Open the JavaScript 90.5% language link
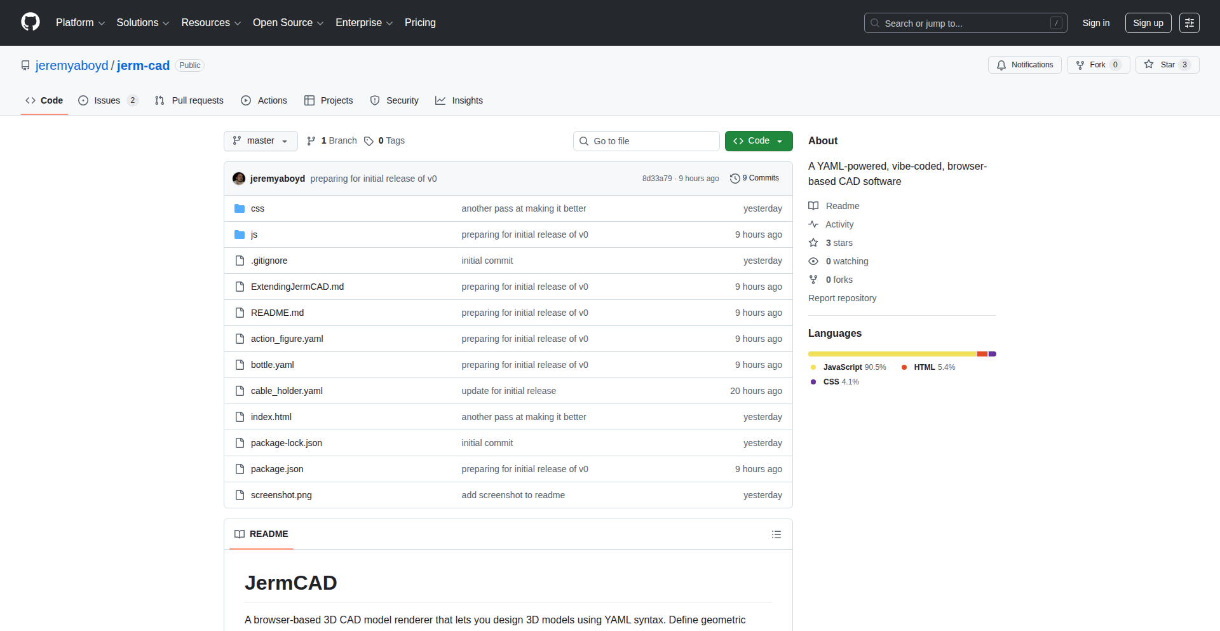The image size is (1220, 631). [848, 367]
